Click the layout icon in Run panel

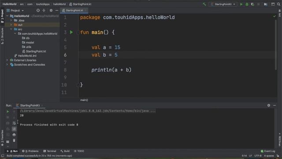click(8, 142)
